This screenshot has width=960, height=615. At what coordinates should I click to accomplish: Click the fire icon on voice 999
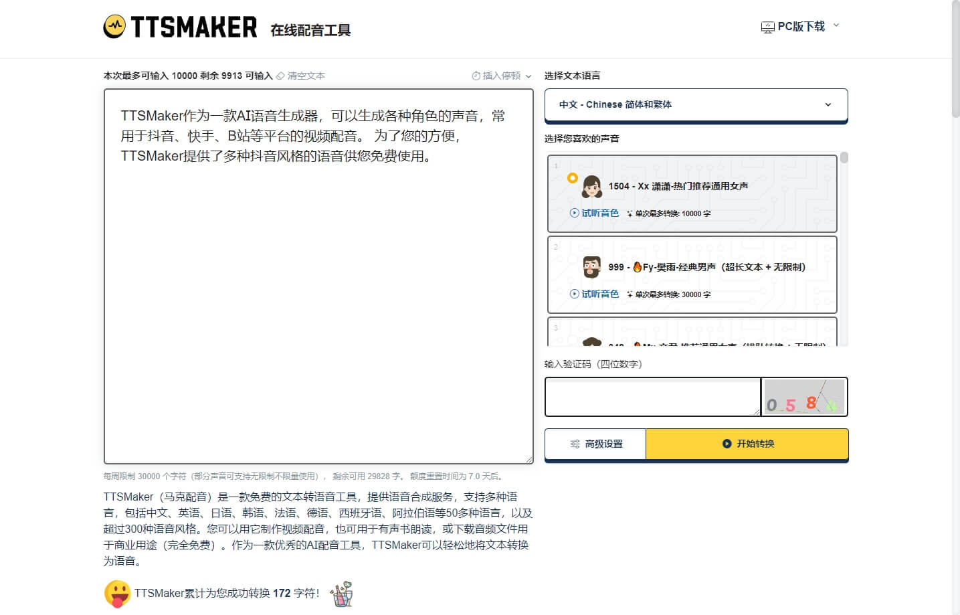(637, 266)
